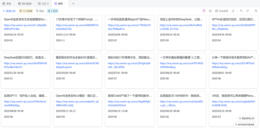Open the search records icon

tap(256, 11)
